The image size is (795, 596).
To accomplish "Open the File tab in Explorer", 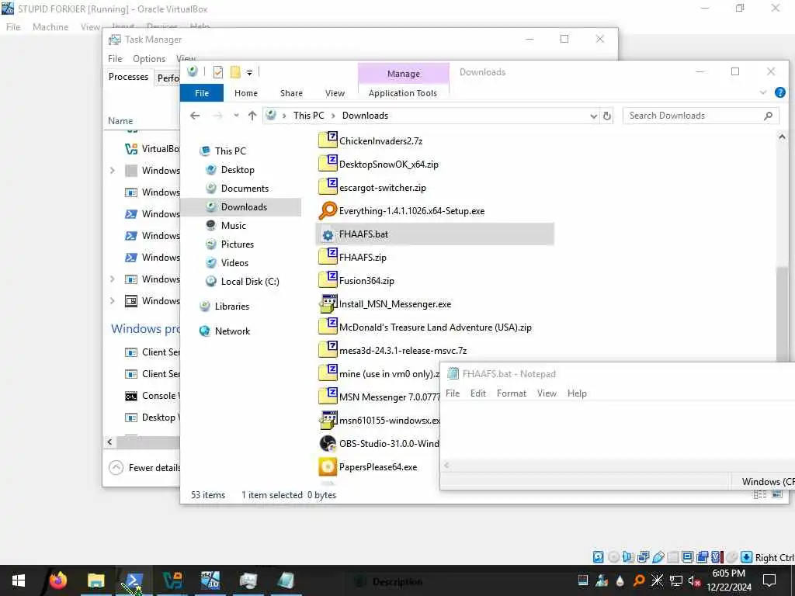I will pos(202,93).
